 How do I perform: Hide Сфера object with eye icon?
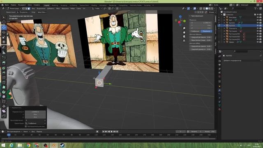258,42
